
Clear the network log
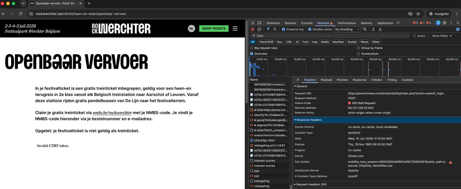click(x=259, y=29)
